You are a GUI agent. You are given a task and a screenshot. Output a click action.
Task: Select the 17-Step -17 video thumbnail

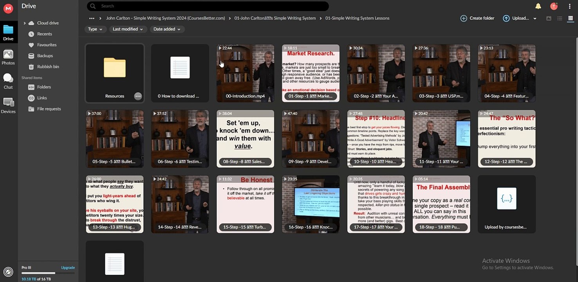point(376,204)
